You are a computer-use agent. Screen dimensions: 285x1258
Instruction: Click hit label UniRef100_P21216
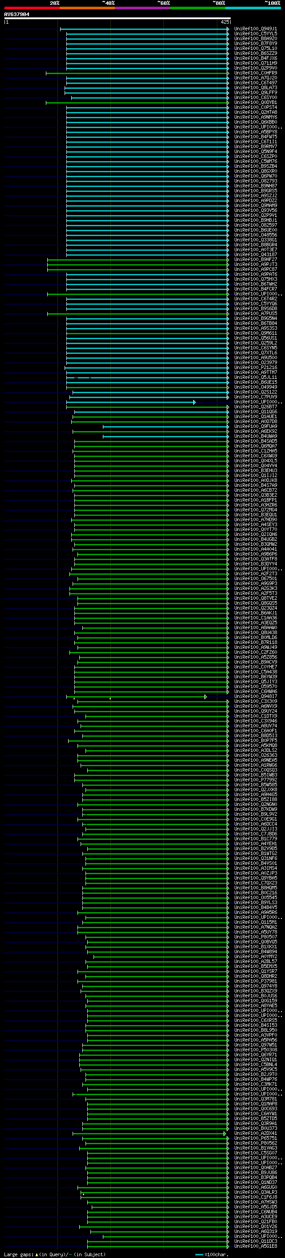pos(256,367)
